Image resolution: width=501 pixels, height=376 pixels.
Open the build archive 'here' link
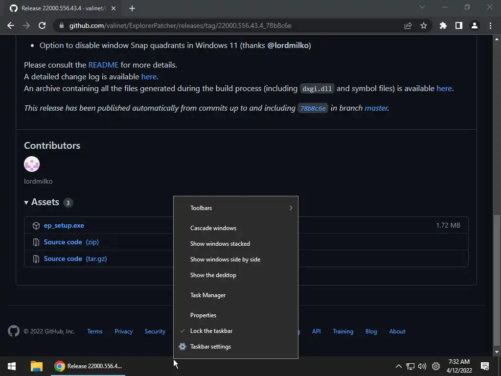[444, 88]
